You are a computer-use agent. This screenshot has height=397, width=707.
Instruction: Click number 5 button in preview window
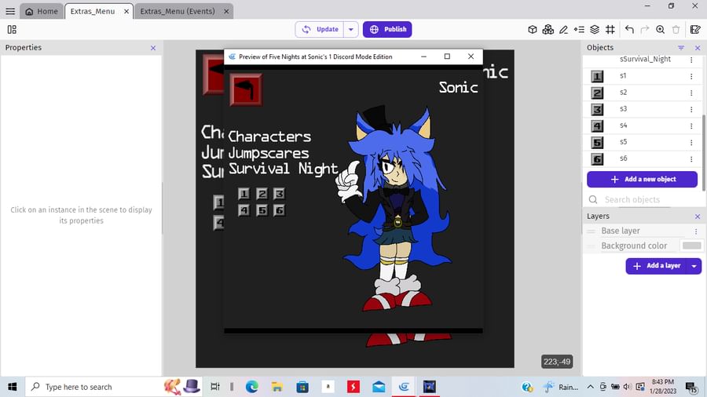click(x=262, y=210)
